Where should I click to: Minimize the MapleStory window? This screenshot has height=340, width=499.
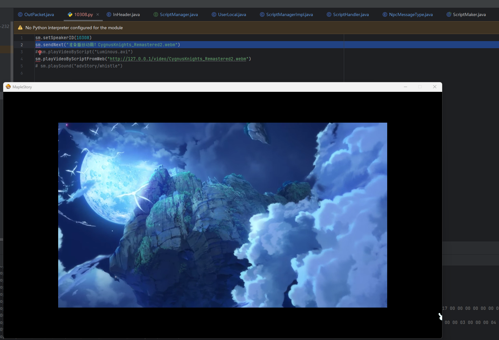point(405,87)
